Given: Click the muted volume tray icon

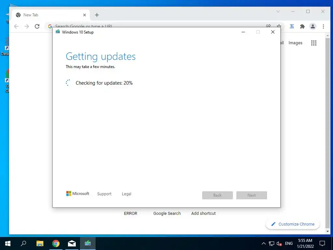Looking at the screenshot, I should click(x=279, y=243).
